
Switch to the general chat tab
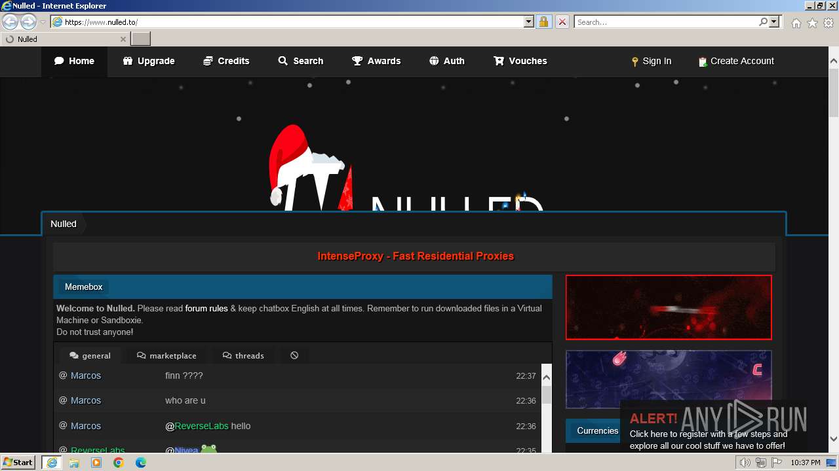[x=90, y=355]
